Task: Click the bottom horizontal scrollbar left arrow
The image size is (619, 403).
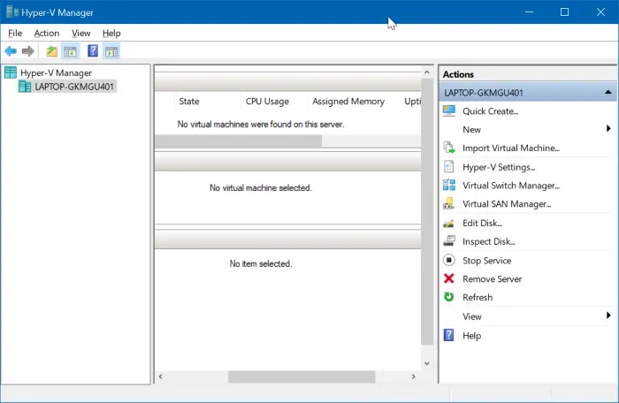Action: [160, 376]
